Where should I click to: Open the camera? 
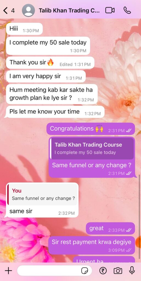pyautogui.click(x=118, y=271)
